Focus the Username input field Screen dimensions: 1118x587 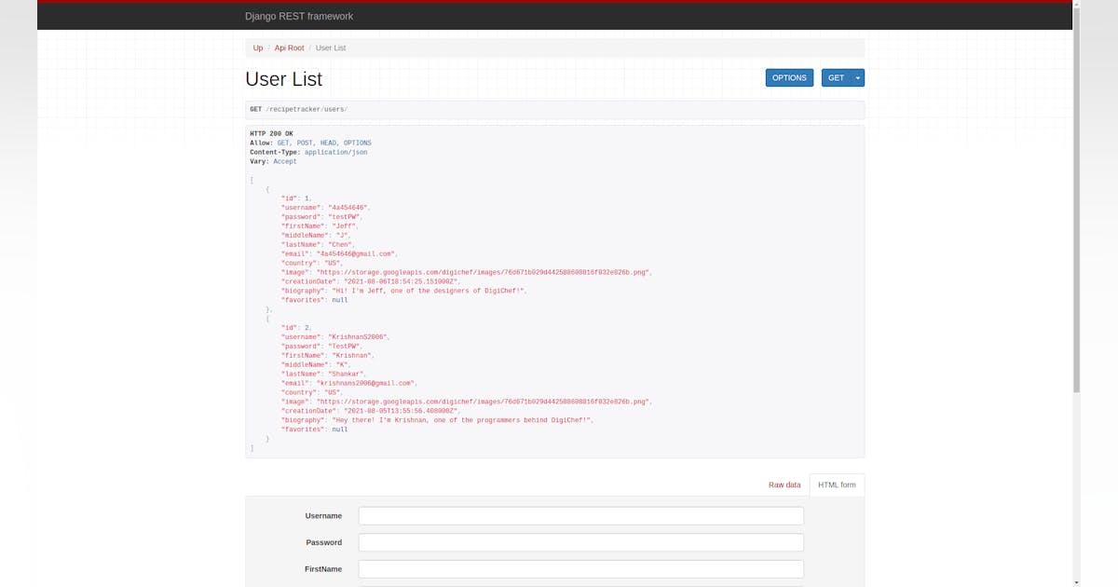tap(580, 516)
